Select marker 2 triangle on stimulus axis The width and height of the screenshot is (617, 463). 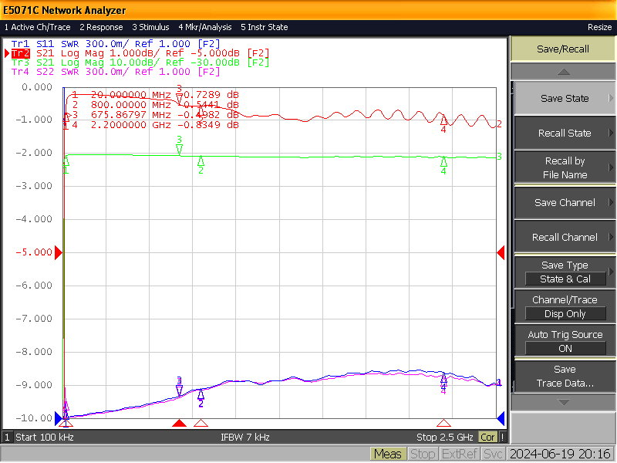tap(201, 423)
